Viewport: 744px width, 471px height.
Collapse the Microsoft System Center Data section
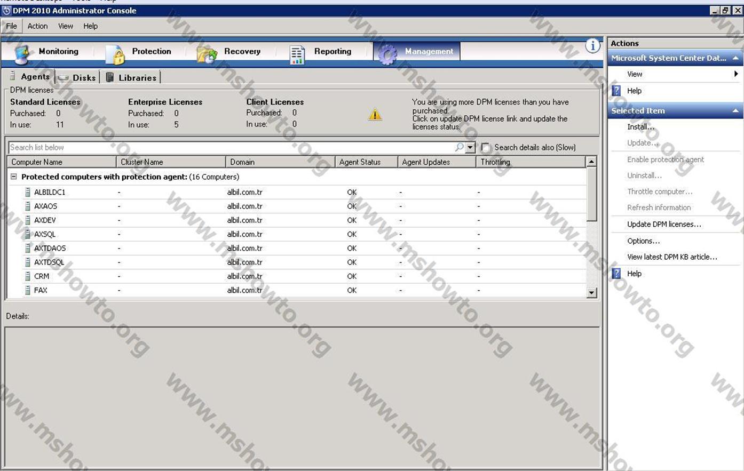(x=735, y=58)
